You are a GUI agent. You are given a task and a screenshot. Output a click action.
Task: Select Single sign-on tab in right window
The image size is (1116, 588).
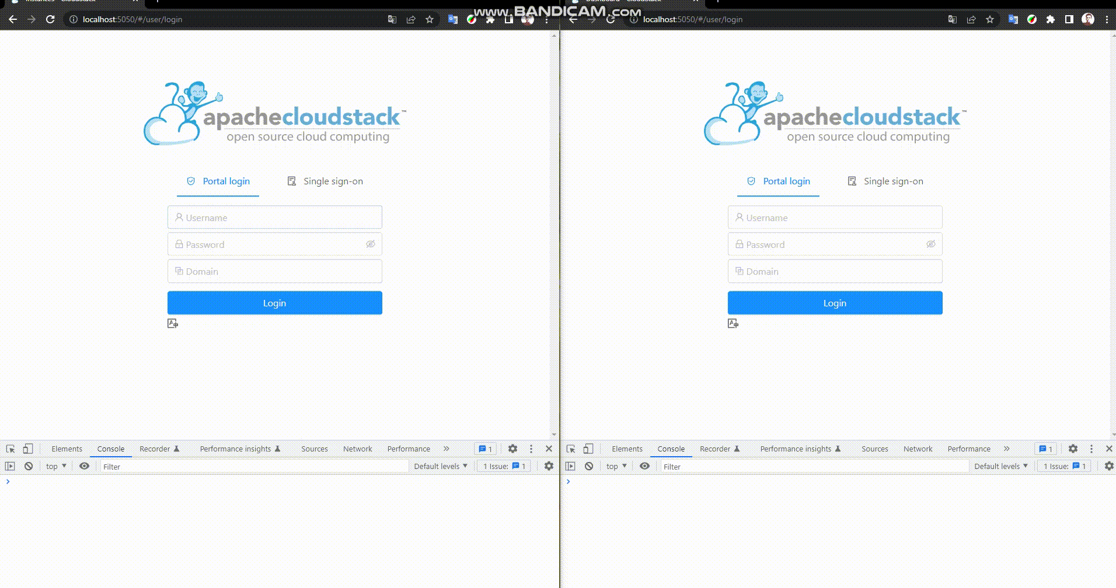coord(885,181)
